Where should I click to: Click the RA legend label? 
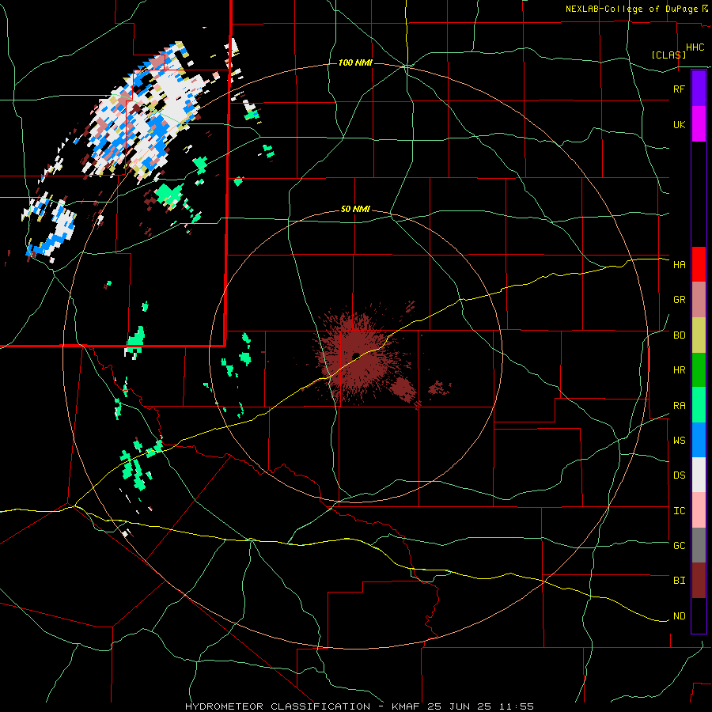680,406
